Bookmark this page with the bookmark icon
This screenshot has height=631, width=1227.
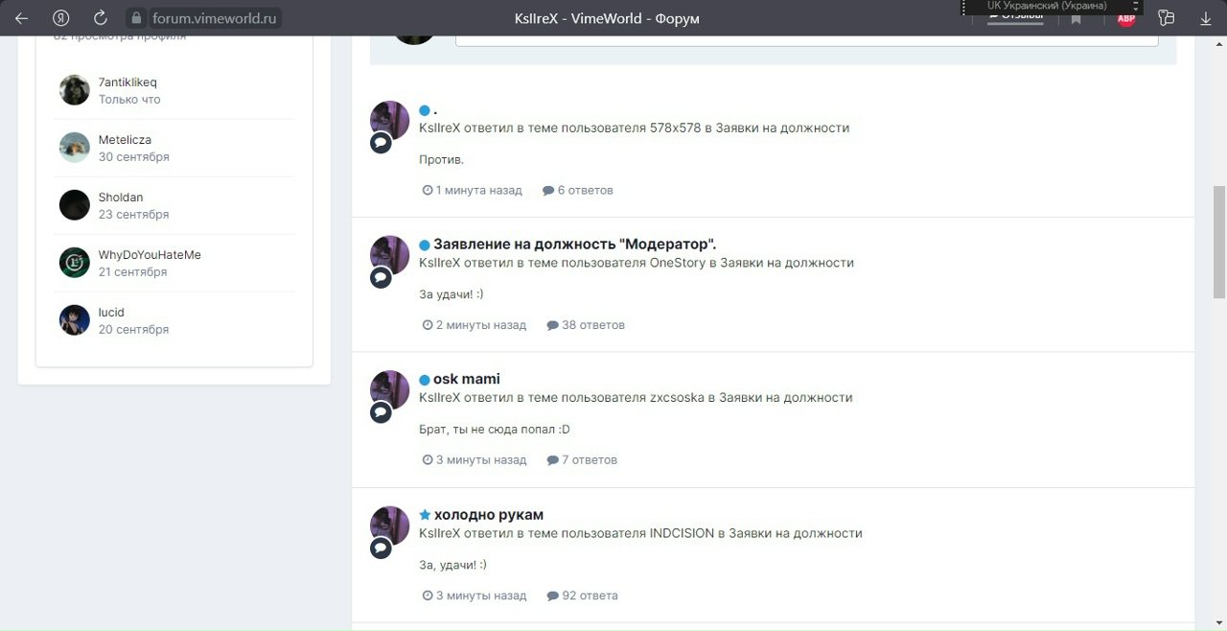coord(1076,19)
